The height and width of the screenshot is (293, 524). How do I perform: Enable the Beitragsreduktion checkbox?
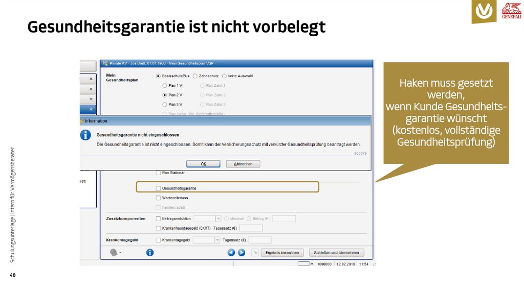pos(158,218)
